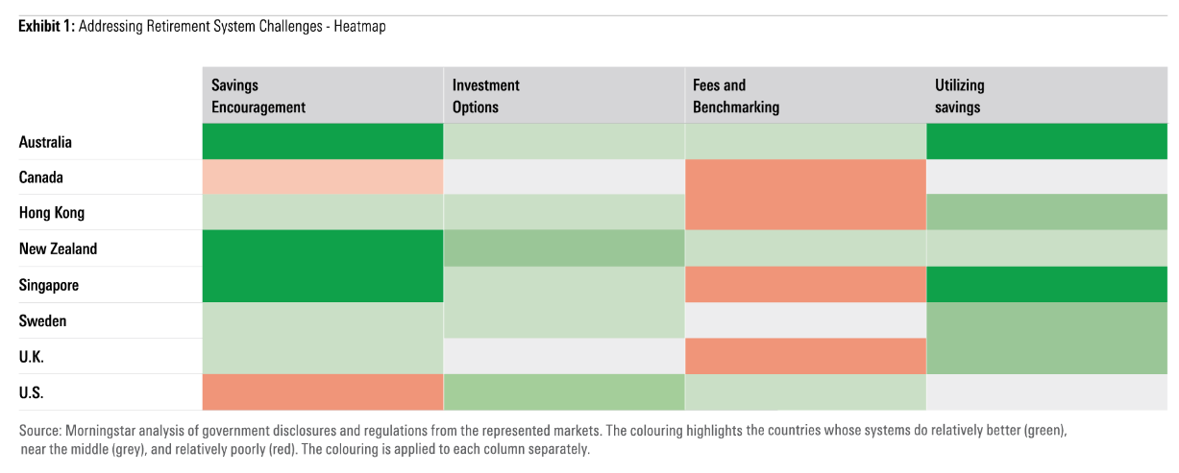Image resolution: width=1179 pixels, height=473 pixels.
Task: Click the Hong Kong row label
Action: click(x=52, y=213)
